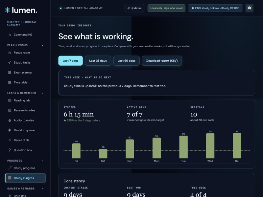This screenshot has width=263, height=197.
Task: Click the study tokens coin icon
Action: coord(193,8)
